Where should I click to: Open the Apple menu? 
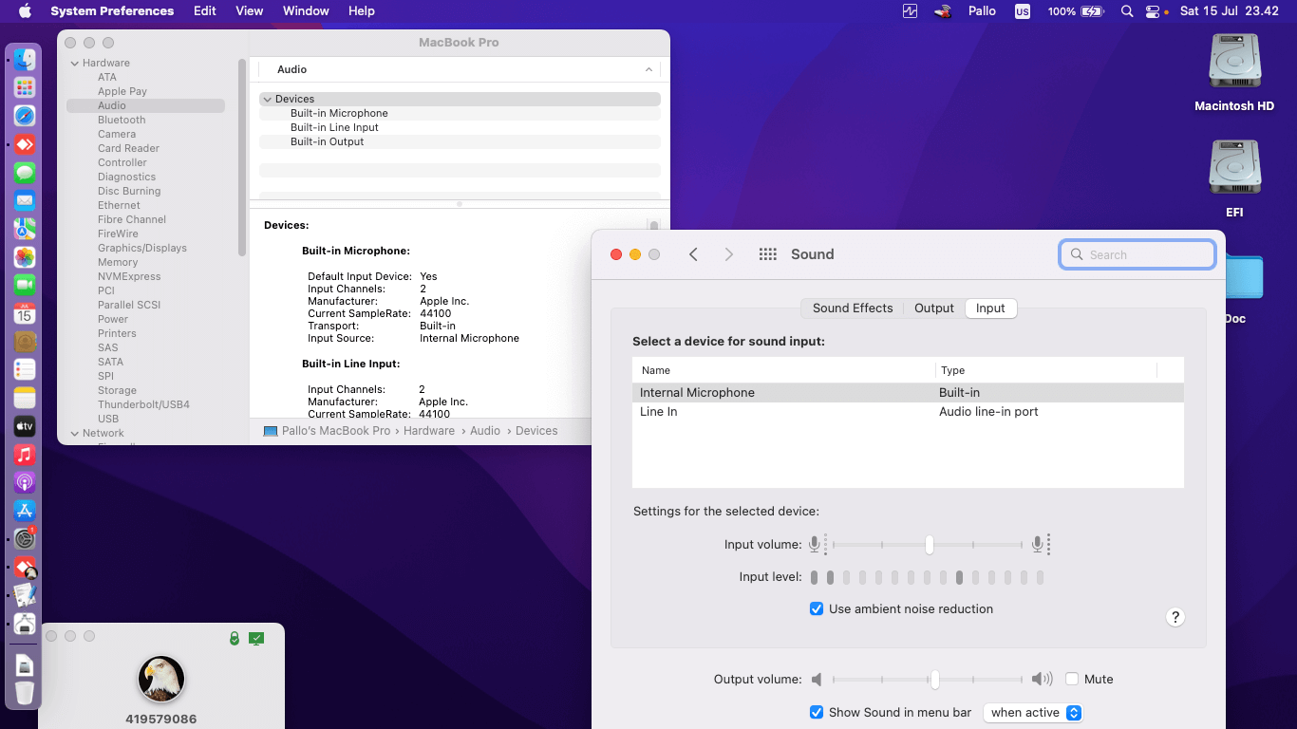tap(25, 11)
